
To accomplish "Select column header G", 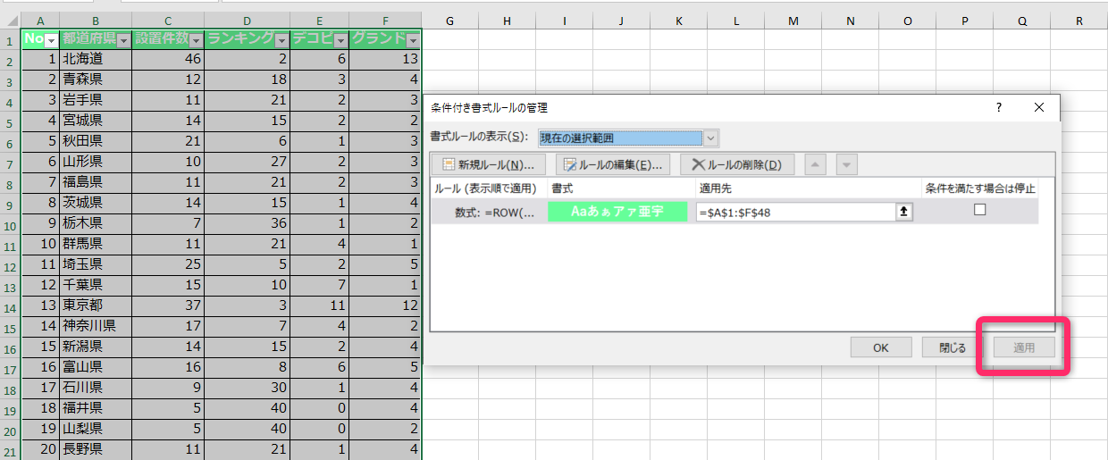I will tap(449, 21).
